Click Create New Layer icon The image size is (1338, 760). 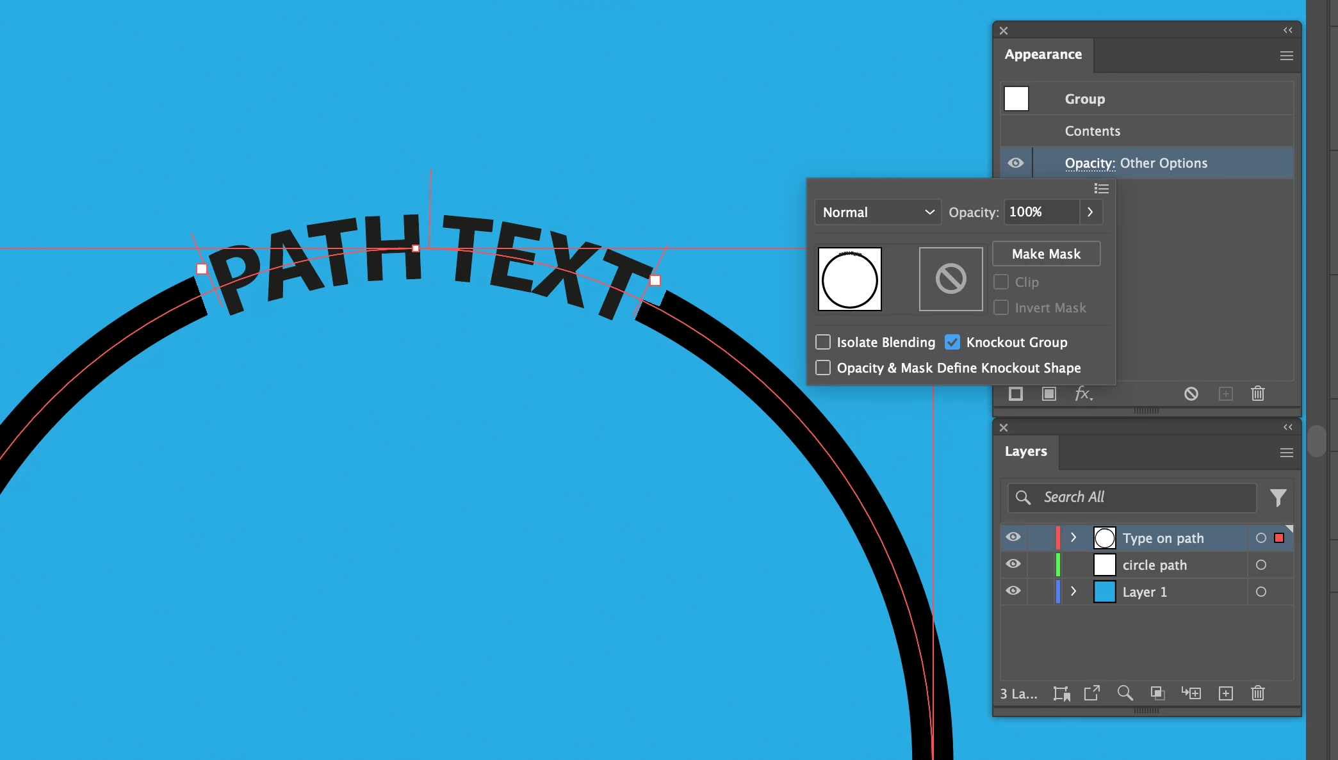[1225, 693]
